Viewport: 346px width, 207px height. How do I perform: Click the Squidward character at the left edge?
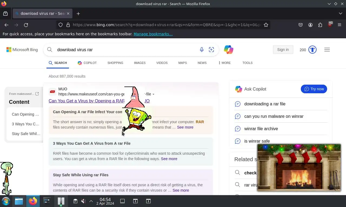pos(6,178)
